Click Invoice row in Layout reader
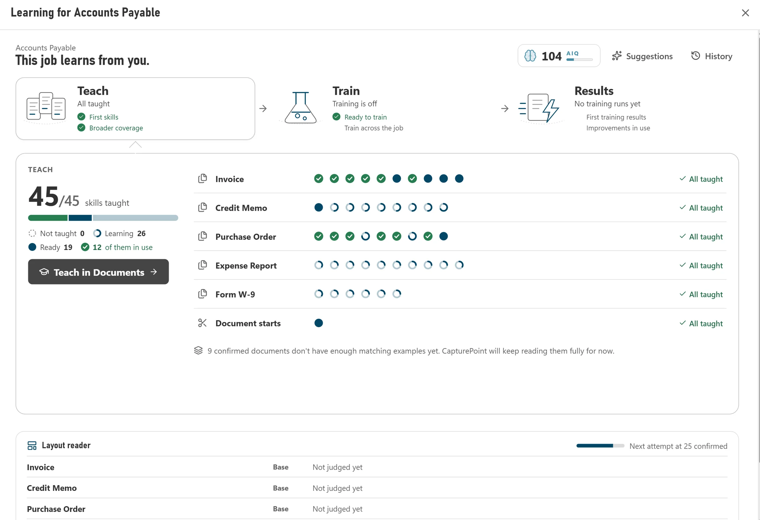Screen dimensions: 760x520 pyautogui.click(x=377, y=467)
